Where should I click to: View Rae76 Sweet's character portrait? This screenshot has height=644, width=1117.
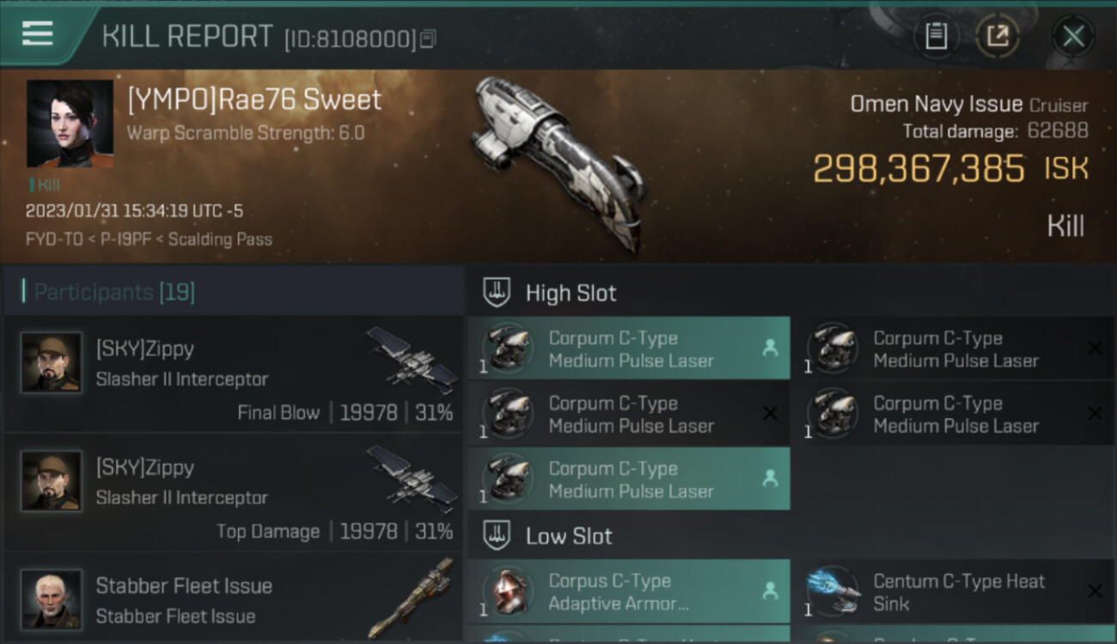pos(70,124)
